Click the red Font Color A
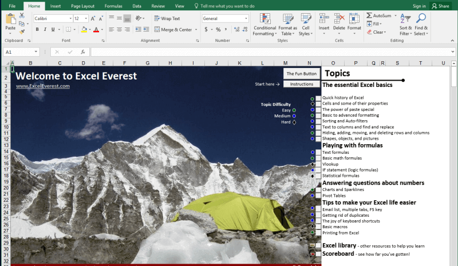The width and height of the screenshot is (458, 266). click(x=96, y=30)
